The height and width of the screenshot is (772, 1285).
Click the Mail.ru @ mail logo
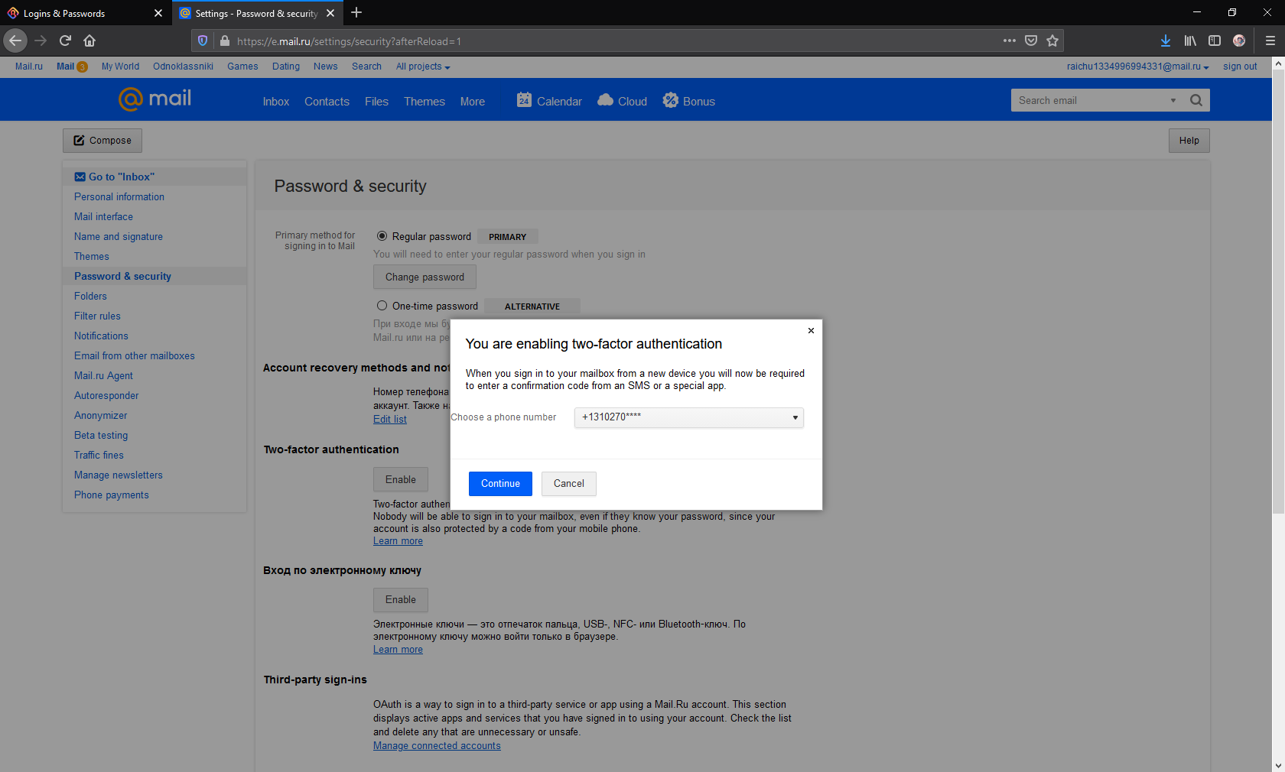click(155, 99)
